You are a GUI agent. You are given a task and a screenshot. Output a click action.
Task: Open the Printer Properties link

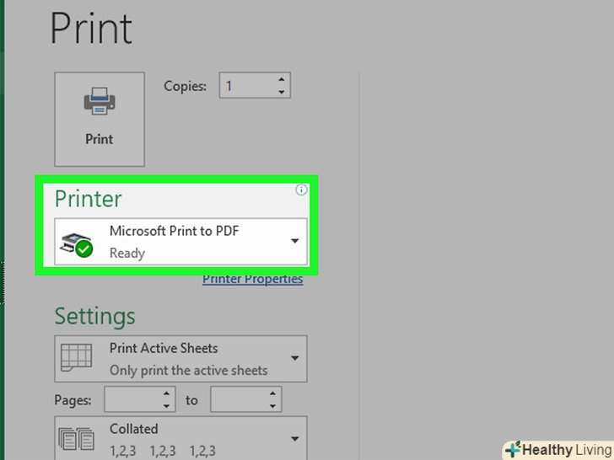point(252,279)
